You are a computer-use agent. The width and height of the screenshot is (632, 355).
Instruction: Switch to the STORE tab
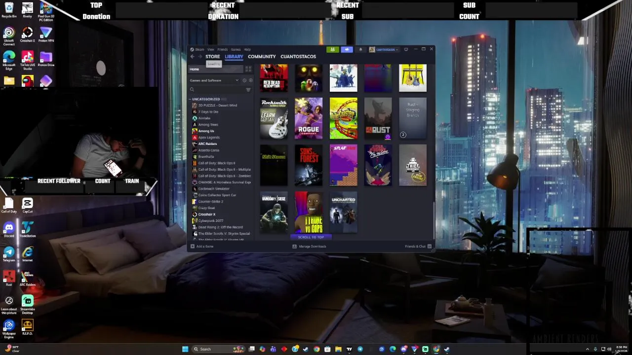213,57
